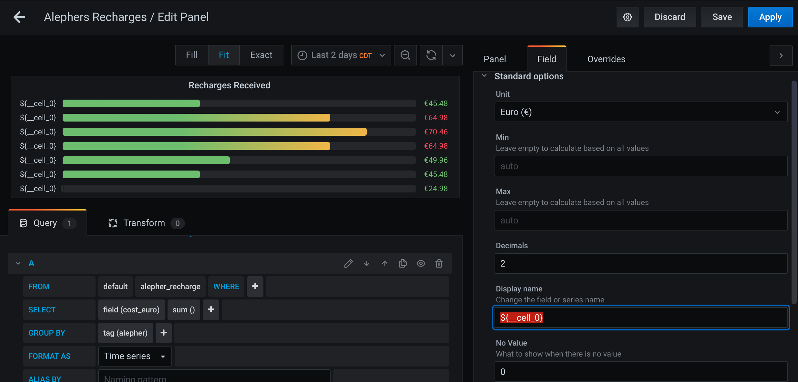Select the Exact view mode
The image size is (798, 382).
point(261,55)
